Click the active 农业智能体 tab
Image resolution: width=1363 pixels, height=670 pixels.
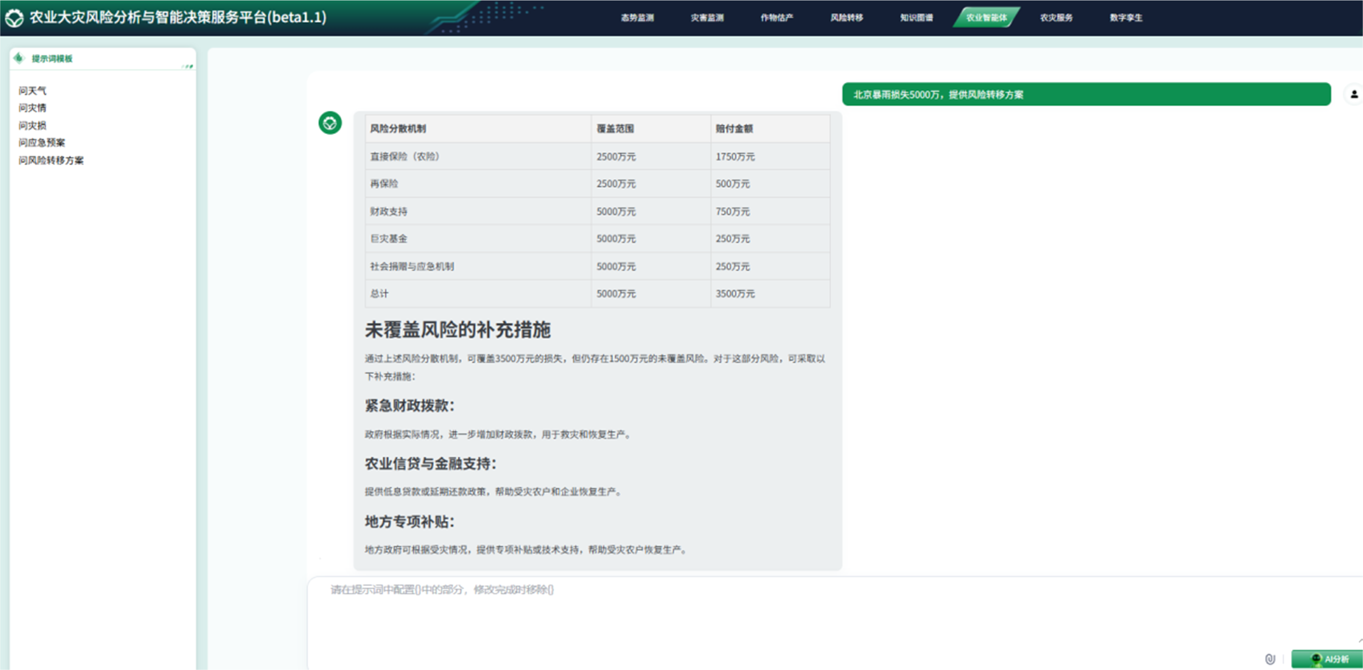coord(986,18)
